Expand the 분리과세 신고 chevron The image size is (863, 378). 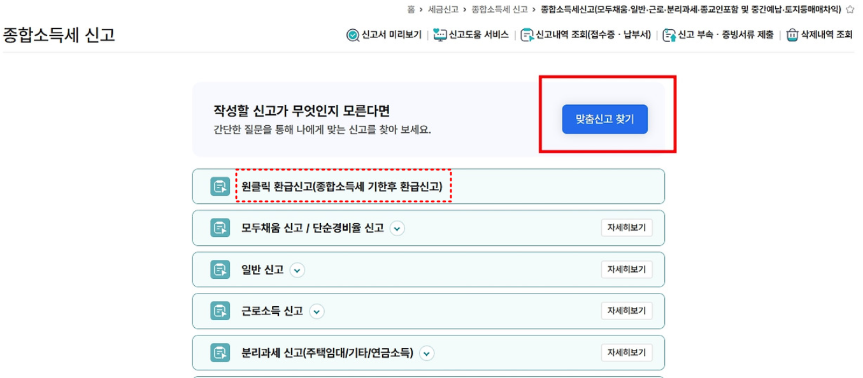tap(427, 353)
